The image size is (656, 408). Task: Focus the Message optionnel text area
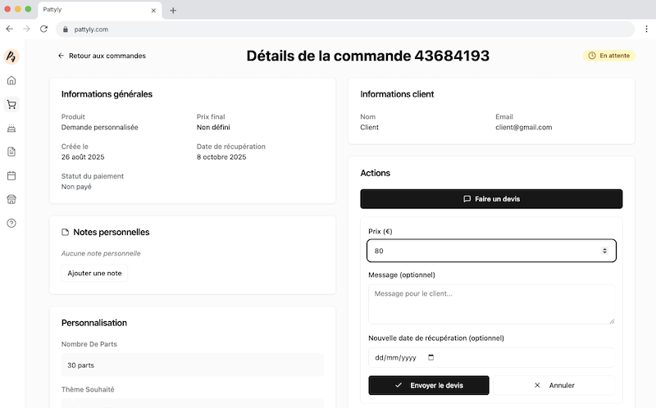pos(491,304)
